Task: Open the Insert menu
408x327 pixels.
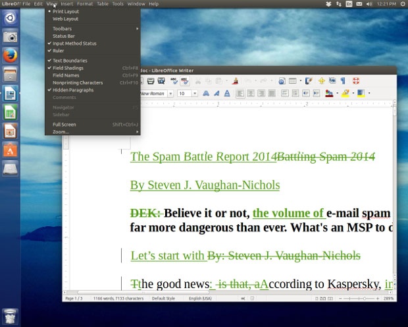Action: coord(67,4)
